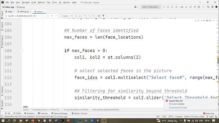Open the Refactor menu
Viewport: 219px width, 123px height.
coord(41,2)
